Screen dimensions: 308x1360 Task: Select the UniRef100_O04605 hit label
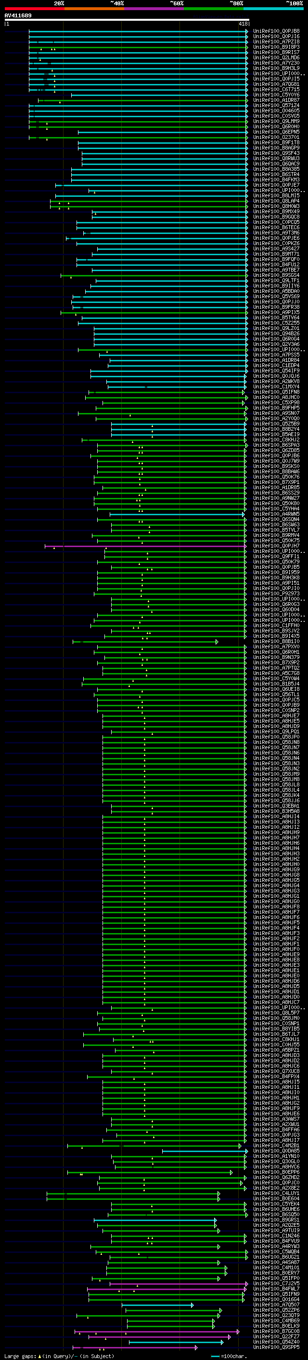276,111
